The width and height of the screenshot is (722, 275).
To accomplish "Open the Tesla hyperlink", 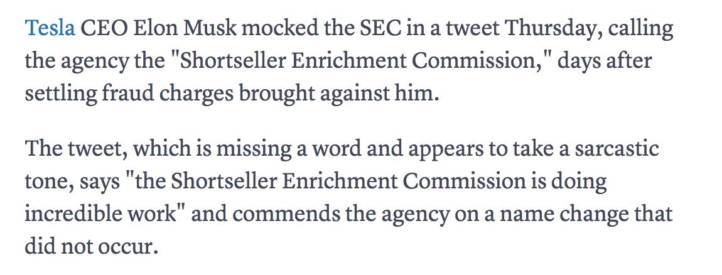I will pyautogui.click(x=50, y=28).
